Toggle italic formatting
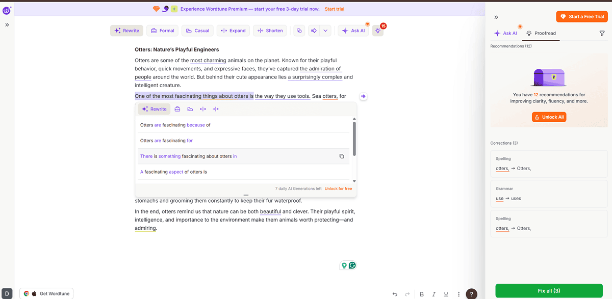 point(434,294)
